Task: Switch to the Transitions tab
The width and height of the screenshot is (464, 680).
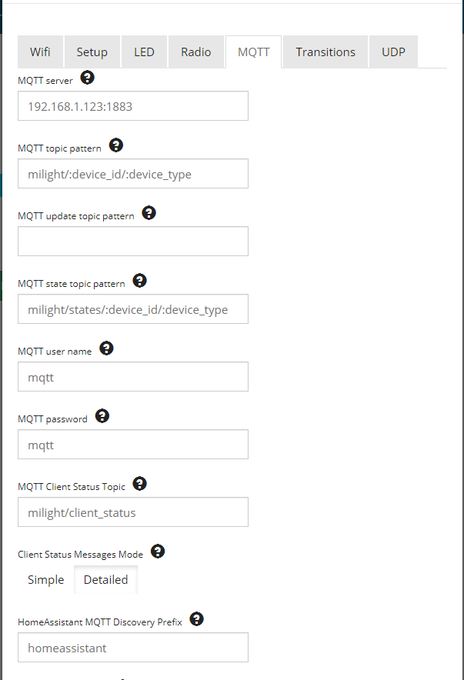Action: (325, 52)
